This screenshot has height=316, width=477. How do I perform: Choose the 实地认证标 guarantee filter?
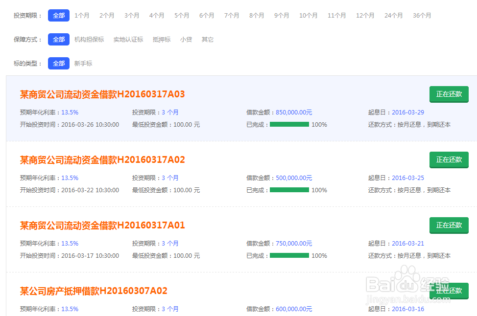coord(128,40)
